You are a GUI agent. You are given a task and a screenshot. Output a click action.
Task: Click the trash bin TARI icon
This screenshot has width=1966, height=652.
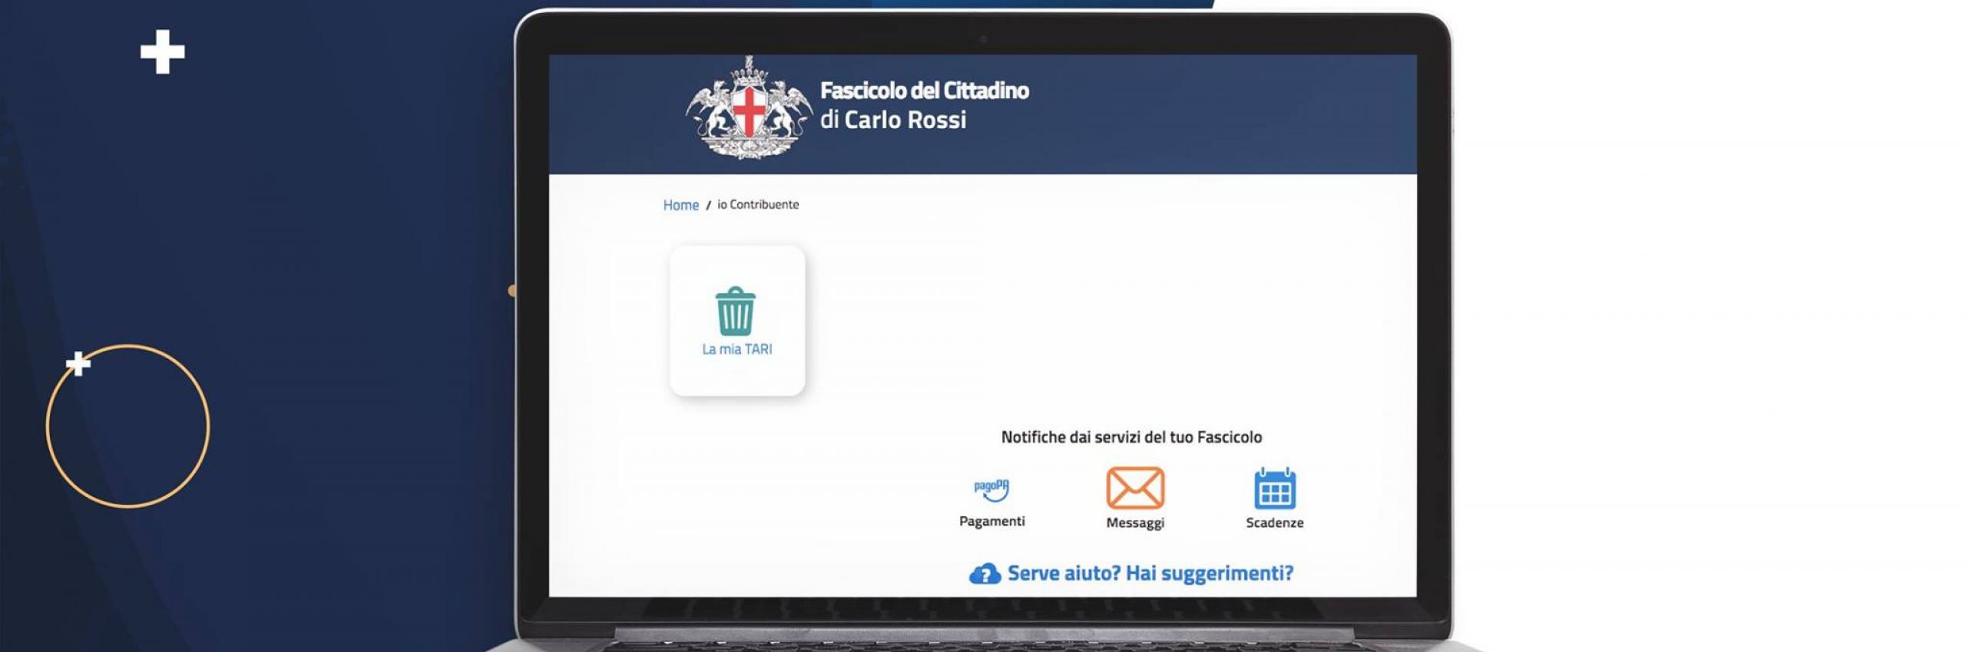736,311
